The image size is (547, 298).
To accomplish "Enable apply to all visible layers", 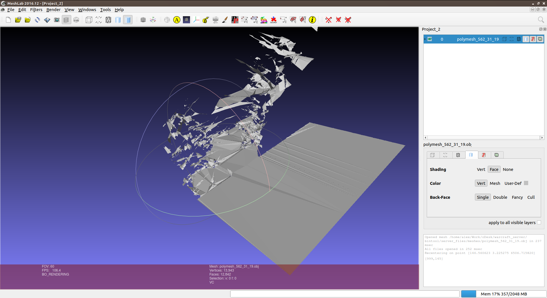I will (x=539, y=222).
